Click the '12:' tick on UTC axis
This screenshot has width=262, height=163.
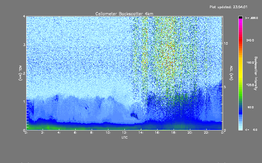pos(124,133)
